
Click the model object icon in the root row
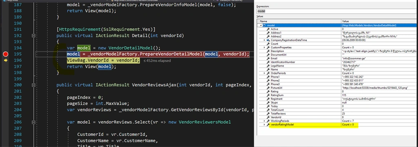[x=265, y=25]
